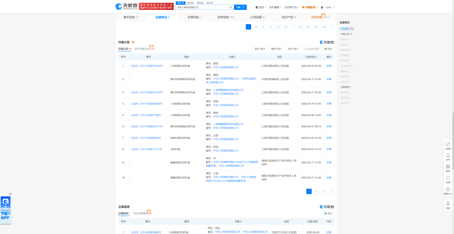
Task: Open the 年份不限 filter dropdown
Action: click(x=293, y=49)
